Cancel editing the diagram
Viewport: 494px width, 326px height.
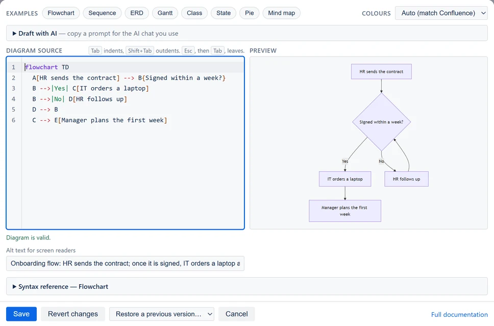point(237,314)
